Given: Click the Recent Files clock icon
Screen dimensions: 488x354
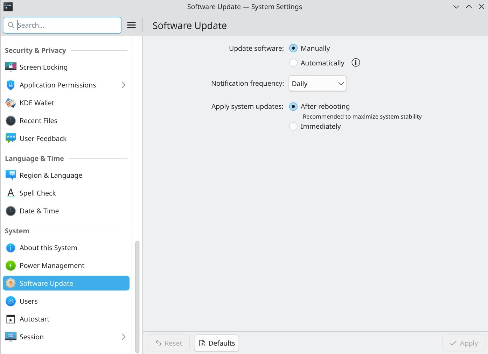Looking at the screenshot, I should point(11,121).
